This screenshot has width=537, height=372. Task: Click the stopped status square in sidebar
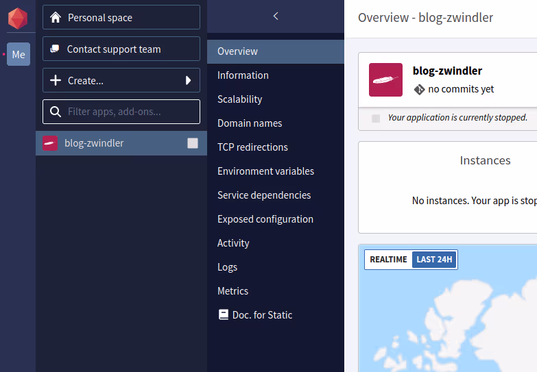click(193, 143)
